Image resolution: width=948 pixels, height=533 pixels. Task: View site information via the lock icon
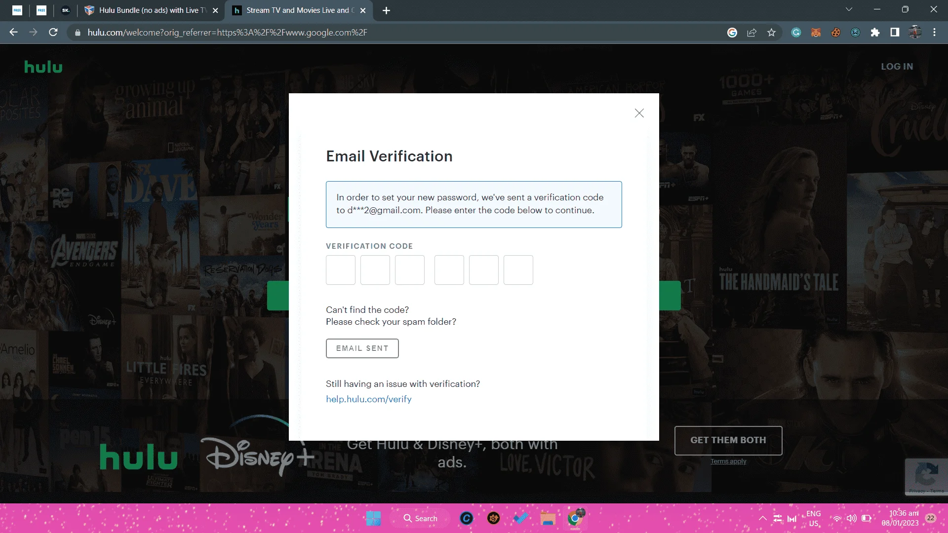pyautogui.click(x=77, y=33)
